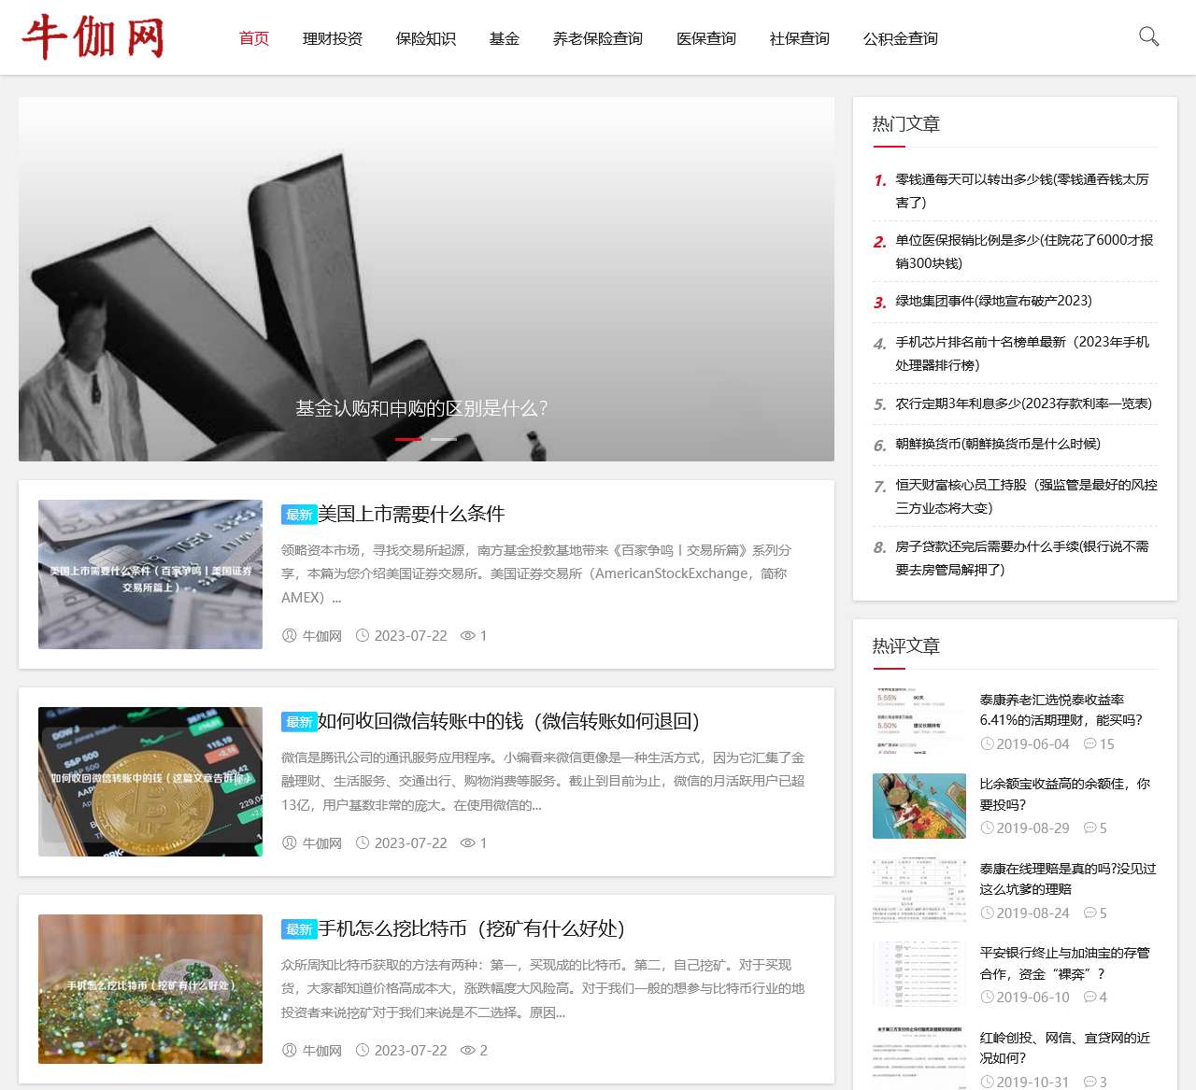This screenshot has width=1196, height=1090.
Task: Click the comment bubble icon showing 15
Action: pyautogui.click(x=1092, y=743)
